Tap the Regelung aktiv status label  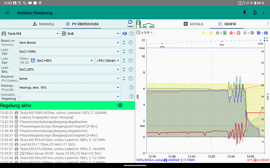click(16, 105)
